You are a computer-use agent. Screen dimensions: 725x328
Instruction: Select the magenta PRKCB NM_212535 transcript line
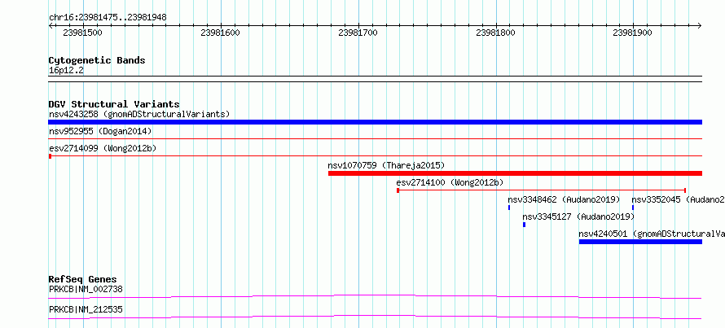coord(375,317)
